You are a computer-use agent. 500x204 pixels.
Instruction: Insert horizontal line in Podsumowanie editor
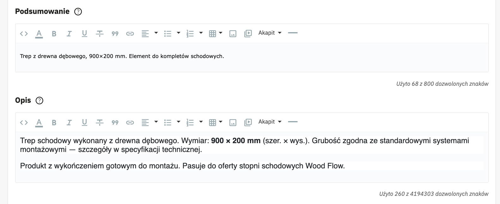[293, 33]
